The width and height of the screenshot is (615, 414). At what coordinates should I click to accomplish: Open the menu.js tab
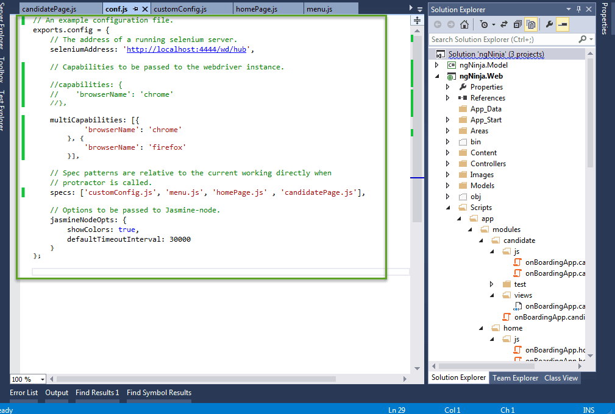[x=319, y=9]
